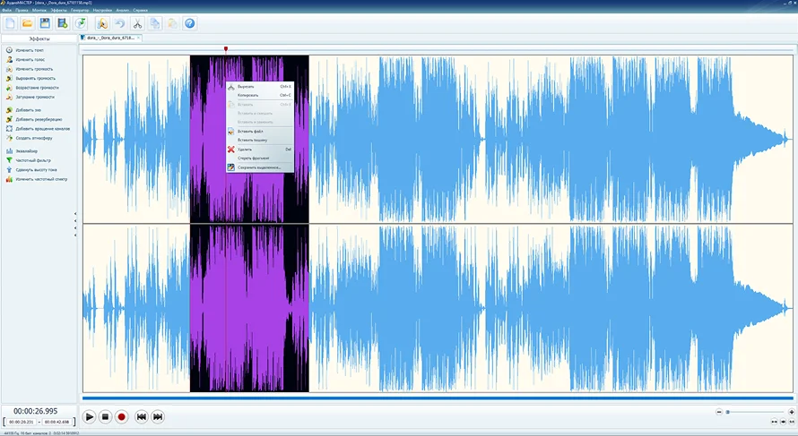798x436 pixels.
Task: Choose Вставить файл in the context menu
Action: tap(259, 131)
